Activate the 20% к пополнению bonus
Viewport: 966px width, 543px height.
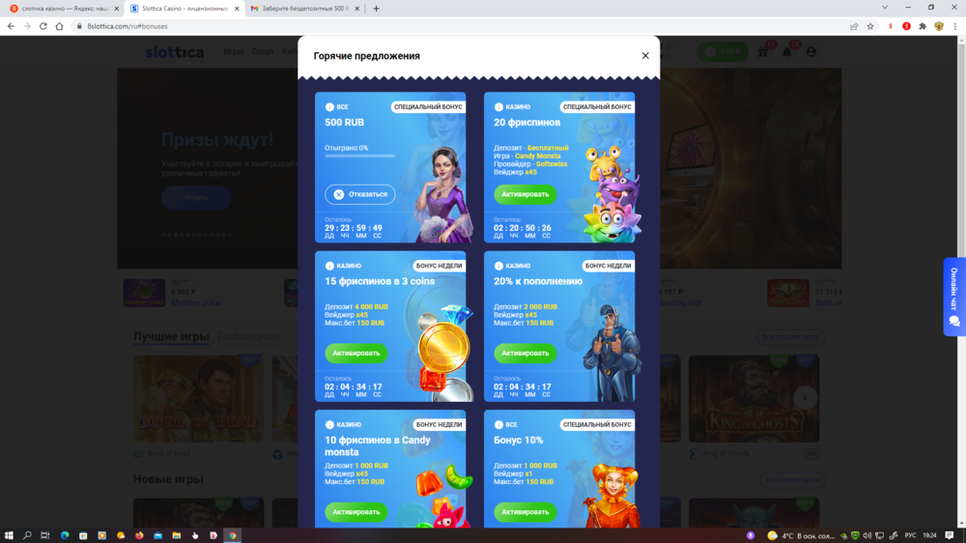pyautogui.click(x=525, y=353)
